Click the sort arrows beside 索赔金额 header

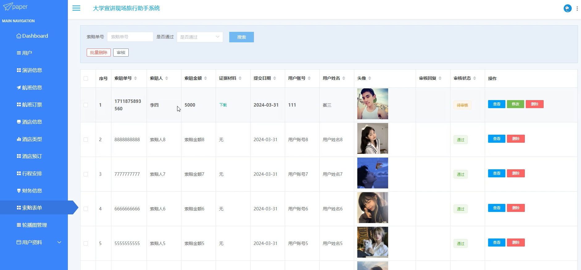205,78
